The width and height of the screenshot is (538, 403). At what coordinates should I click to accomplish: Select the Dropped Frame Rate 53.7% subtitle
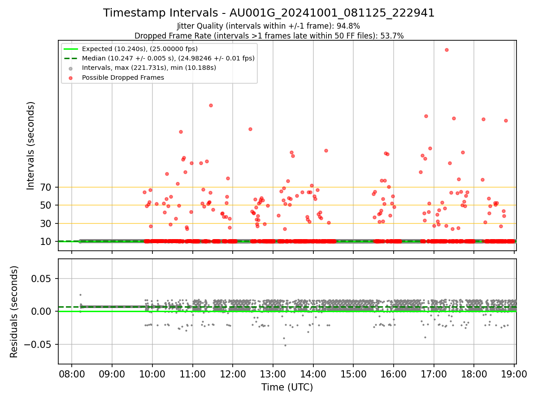269,36
